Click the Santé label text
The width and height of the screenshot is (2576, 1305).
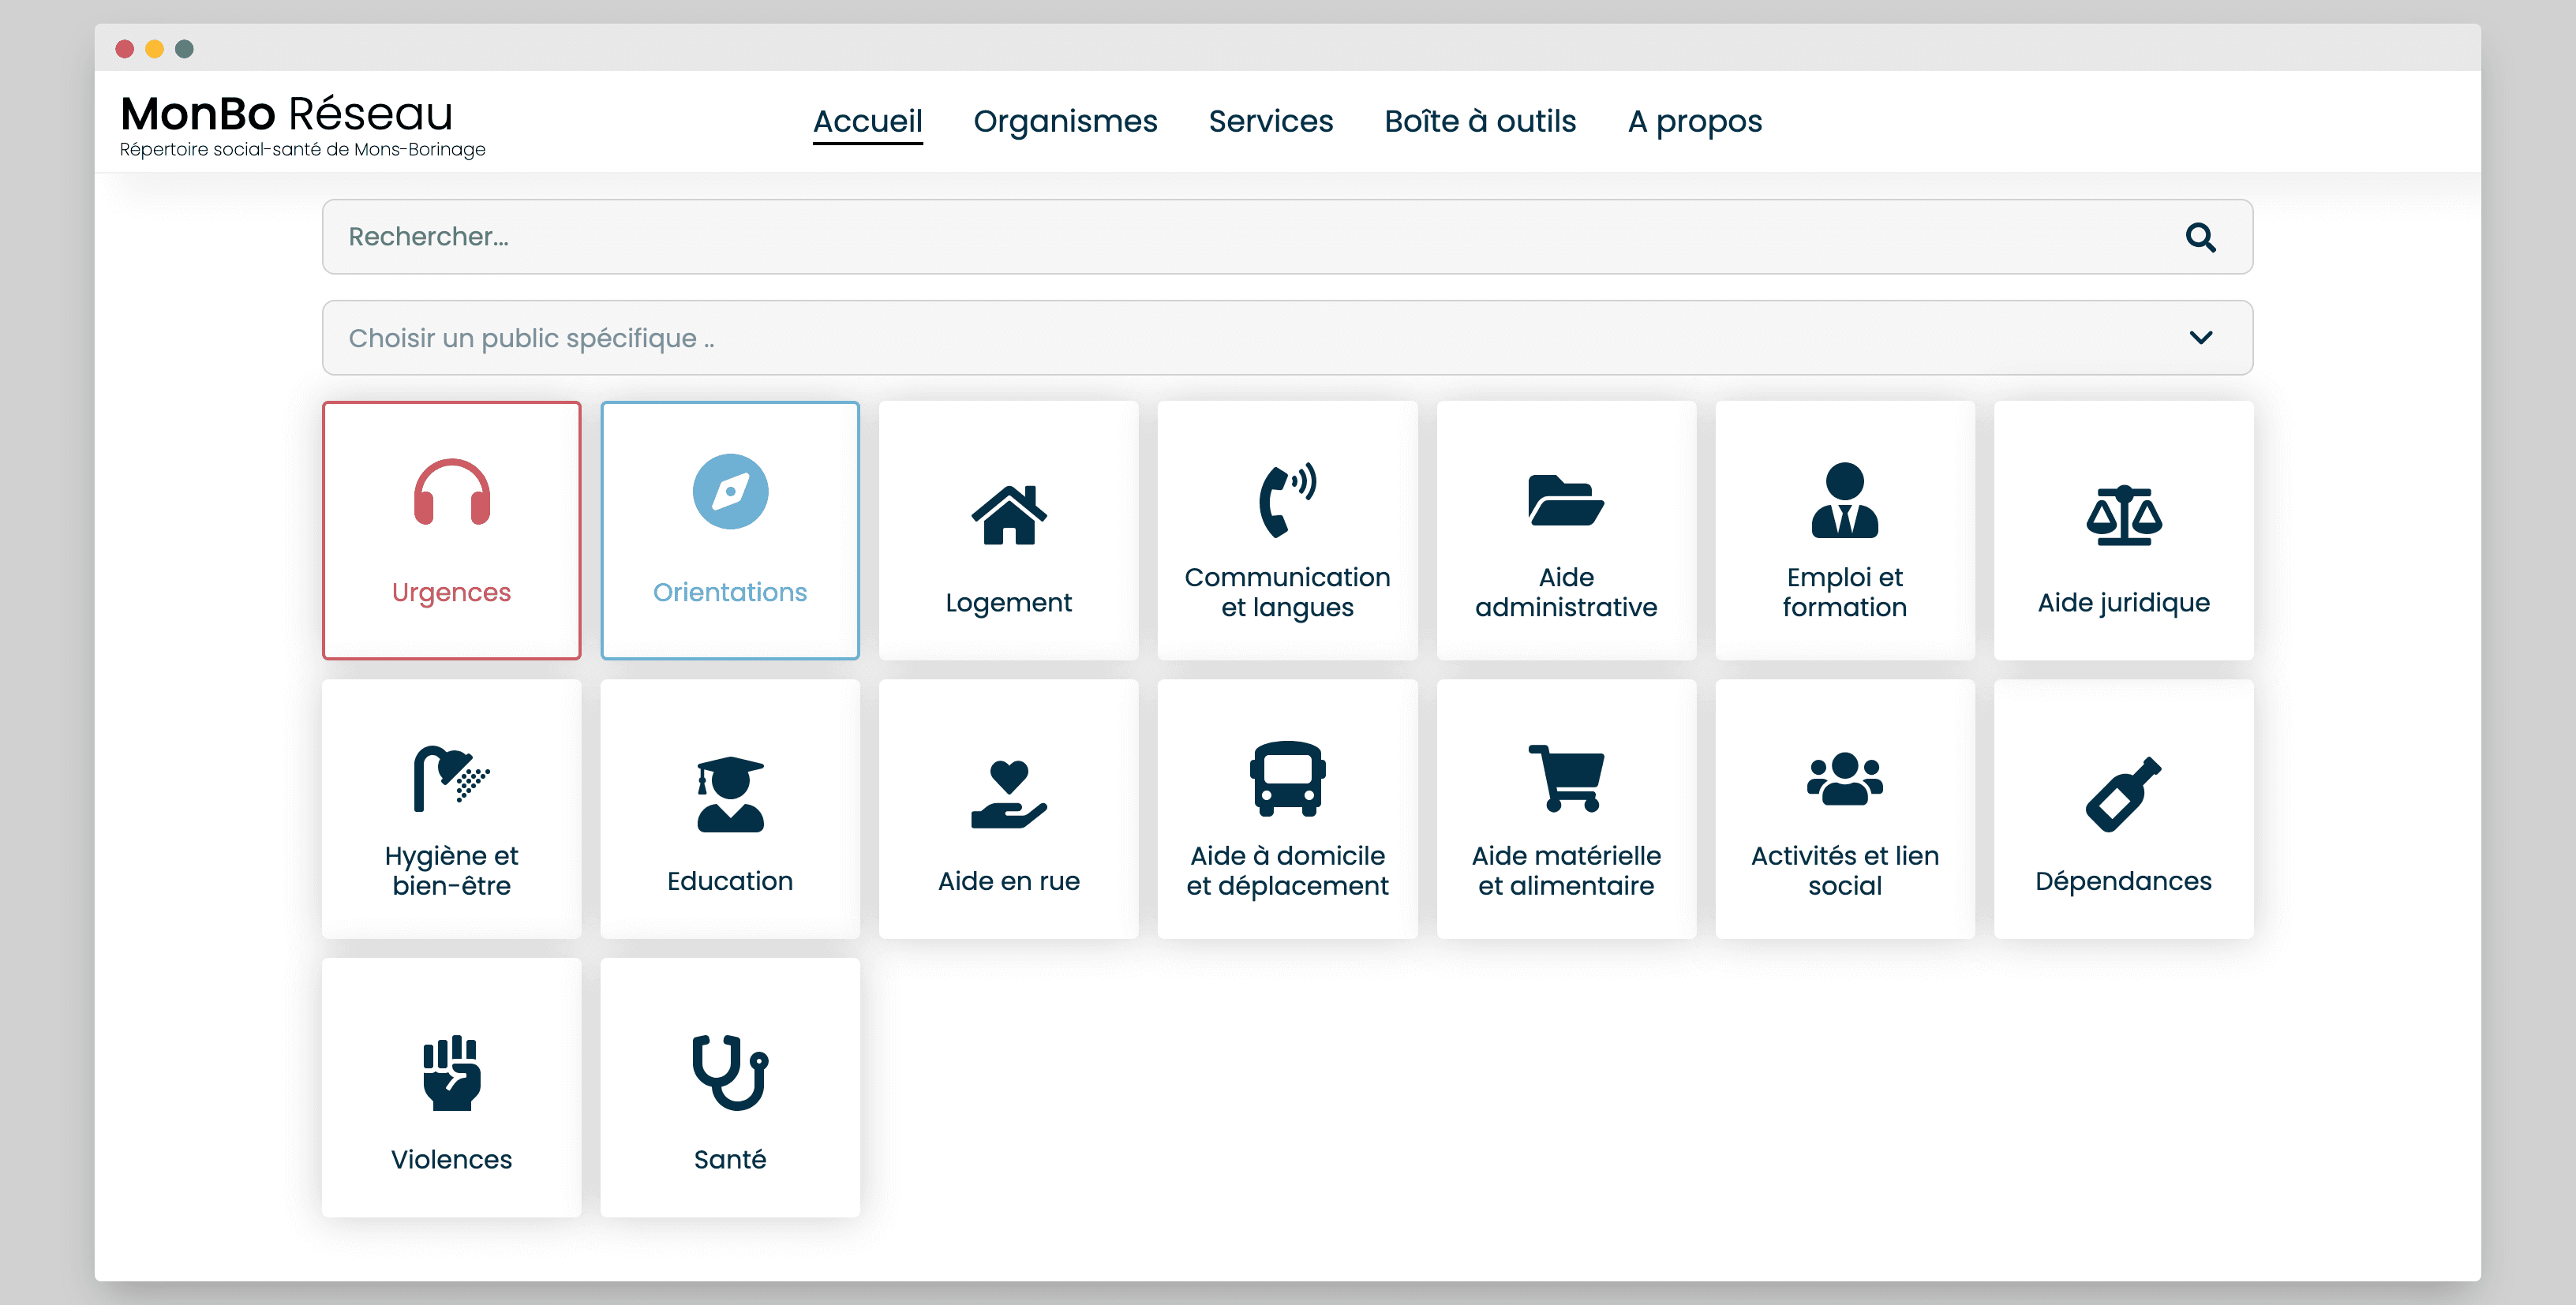[x=730, y=1160]
